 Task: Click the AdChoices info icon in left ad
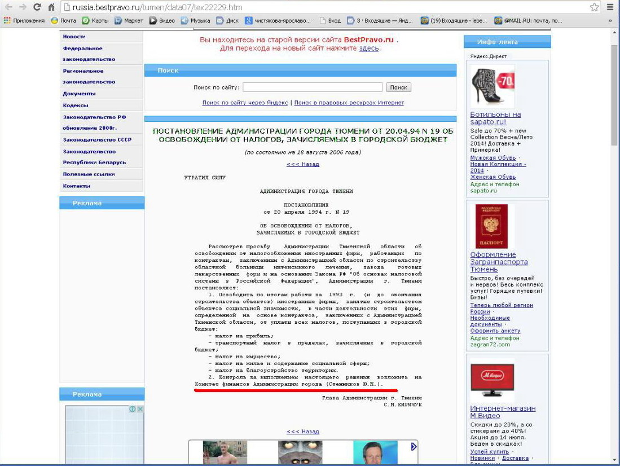pyautogui.click(x=133, y=409)
